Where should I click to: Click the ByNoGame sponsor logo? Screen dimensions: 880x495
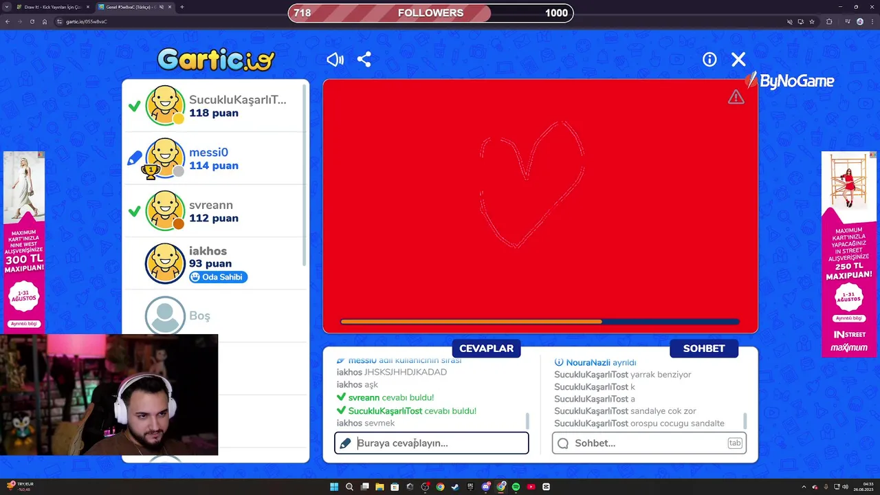tap(789, 81)
